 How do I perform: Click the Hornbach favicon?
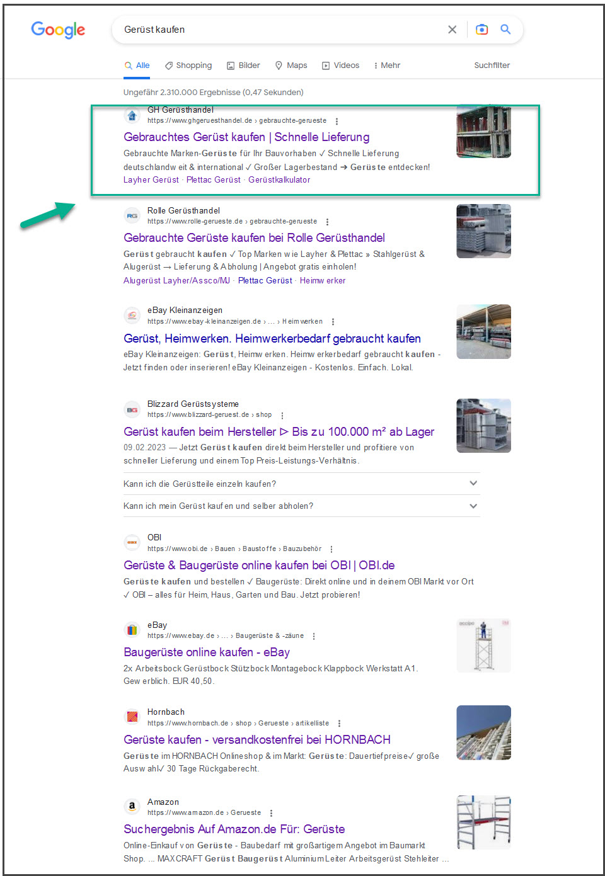(132, 717)
